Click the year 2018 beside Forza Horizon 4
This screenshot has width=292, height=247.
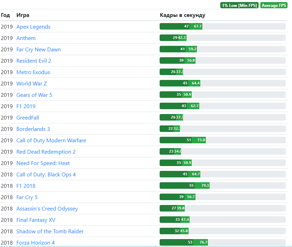(x=7, y=243)
